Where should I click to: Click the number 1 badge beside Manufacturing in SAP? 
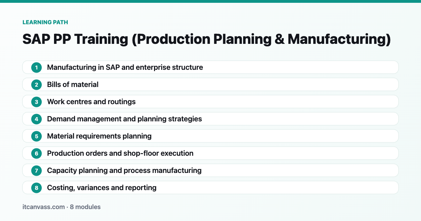pyautogui.click(x=36, y=67)
